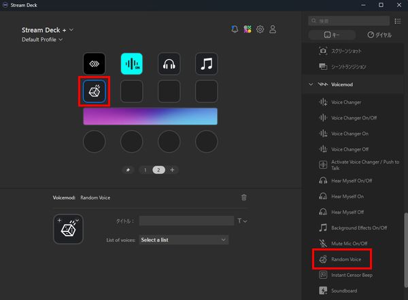Open title font style T dropdown
This screenshot has width=408, height=300.
[242, 221]
